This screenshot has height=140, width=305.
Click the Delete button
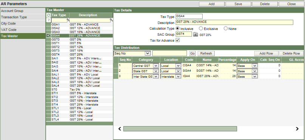265,4
